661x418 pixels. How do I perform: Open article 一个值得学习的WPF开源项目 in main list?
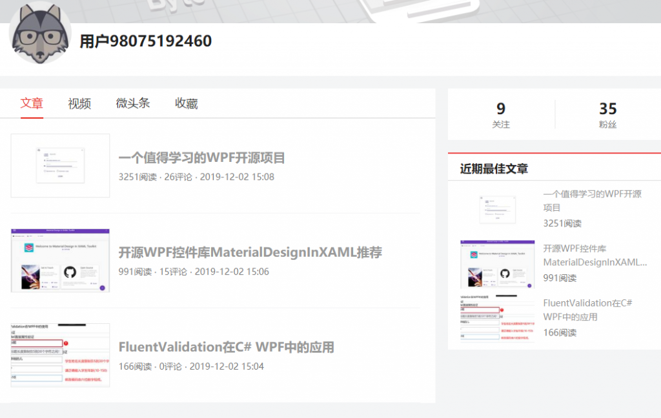(x=201, y=158)
